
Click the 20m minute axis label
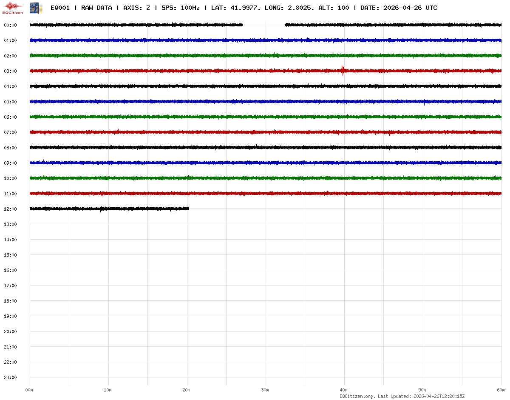(x=187, y=390)
